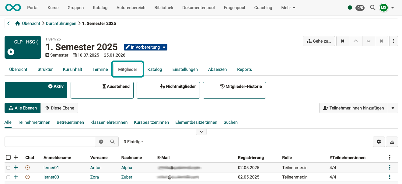Image resolution: width=402 pixels, height=184 pixels.
Task: Open the Teilnehmer:innen hinzufügen split-button arrow
Action: coord(393,108)
